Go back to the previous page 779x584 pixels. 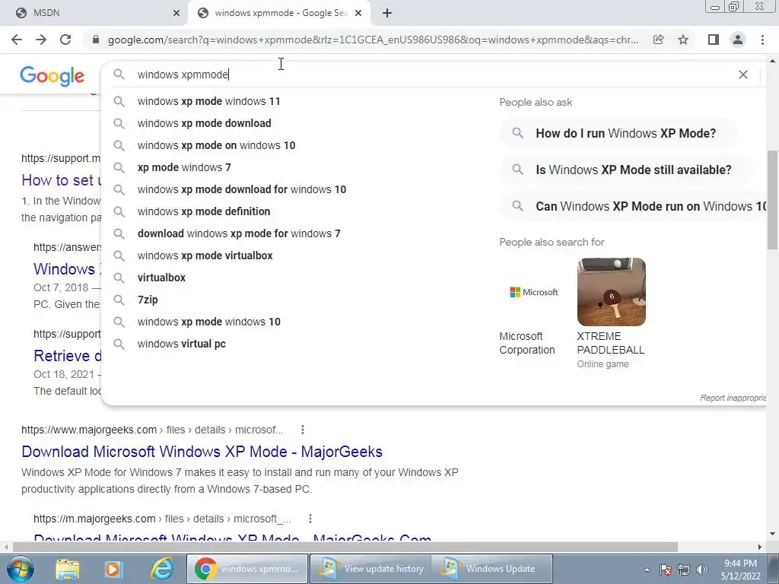tap(17, 40)
